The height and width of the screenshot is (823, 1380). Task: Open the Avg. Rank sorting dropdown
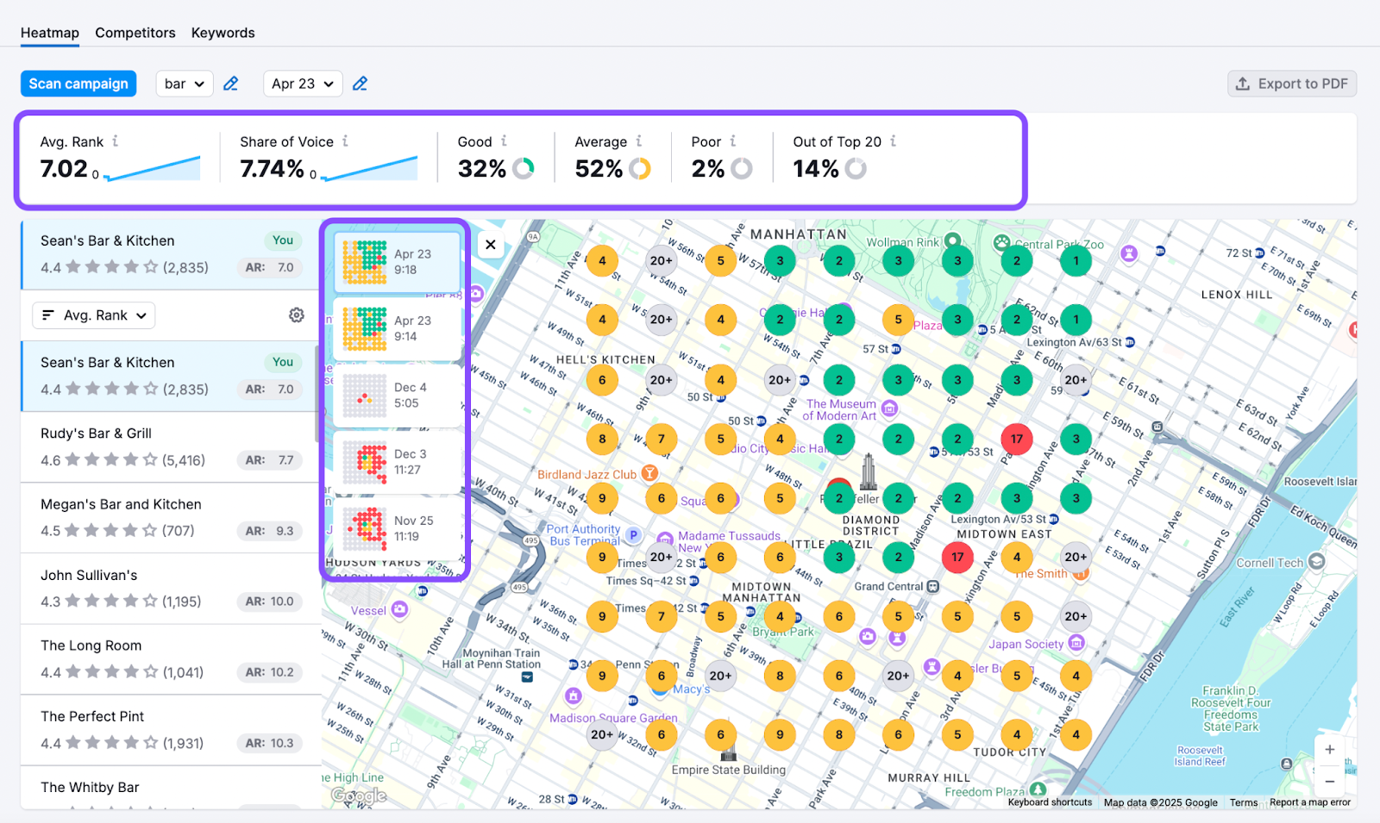click(x=93, y=315)
